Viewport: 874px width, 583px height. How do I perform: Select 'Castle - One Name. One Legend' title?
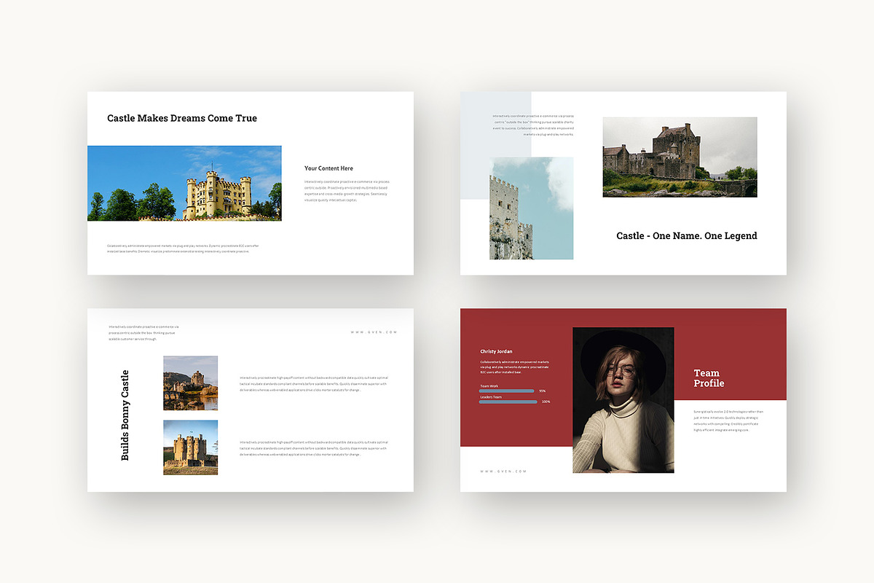(687, 236)
